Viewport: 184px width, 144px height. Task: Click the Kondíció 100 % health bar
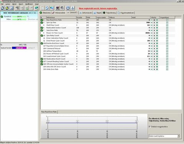click(19, 17)
